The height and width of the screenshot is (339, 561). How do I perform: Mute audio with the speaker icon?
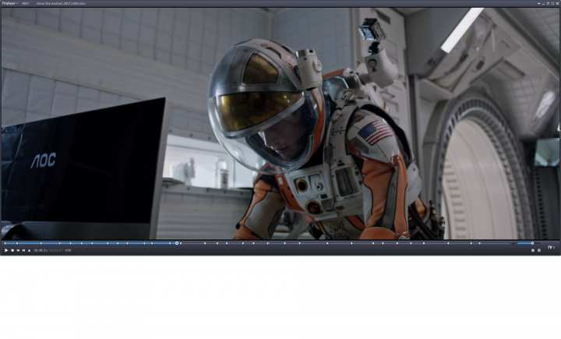point(513,243)
